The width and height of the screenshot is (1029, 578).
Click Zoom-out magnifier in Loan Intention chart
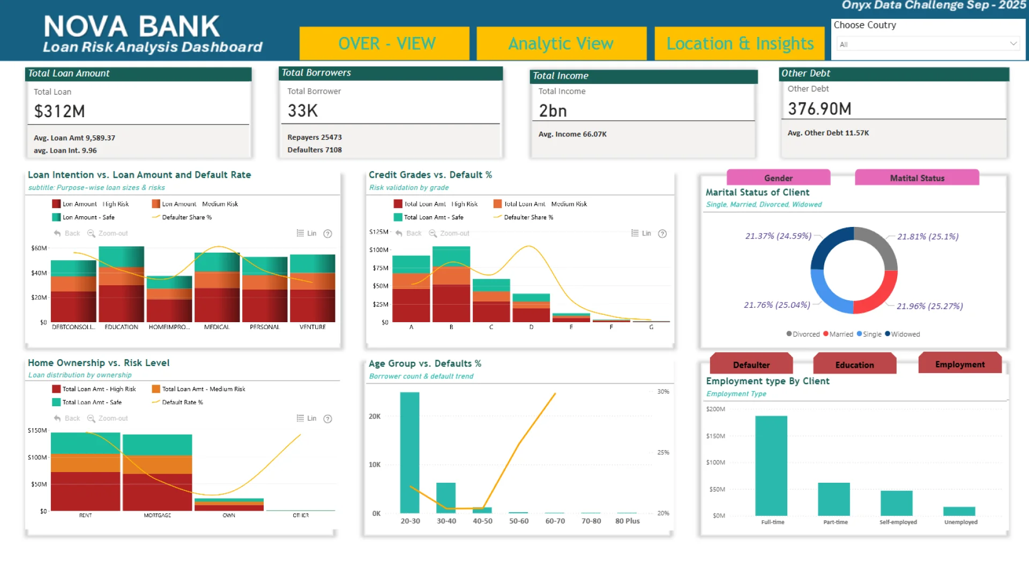[x=91, y=233]
